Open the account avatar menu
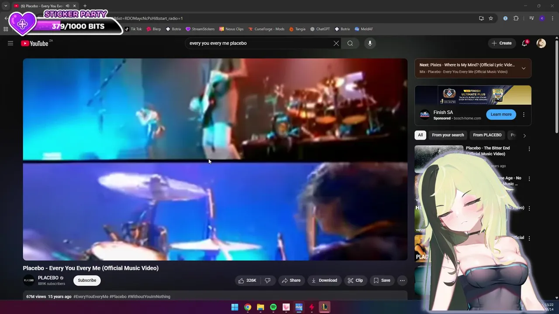Image resolution: width=559 pixels, height=314 pixels. tap(541, 43)
